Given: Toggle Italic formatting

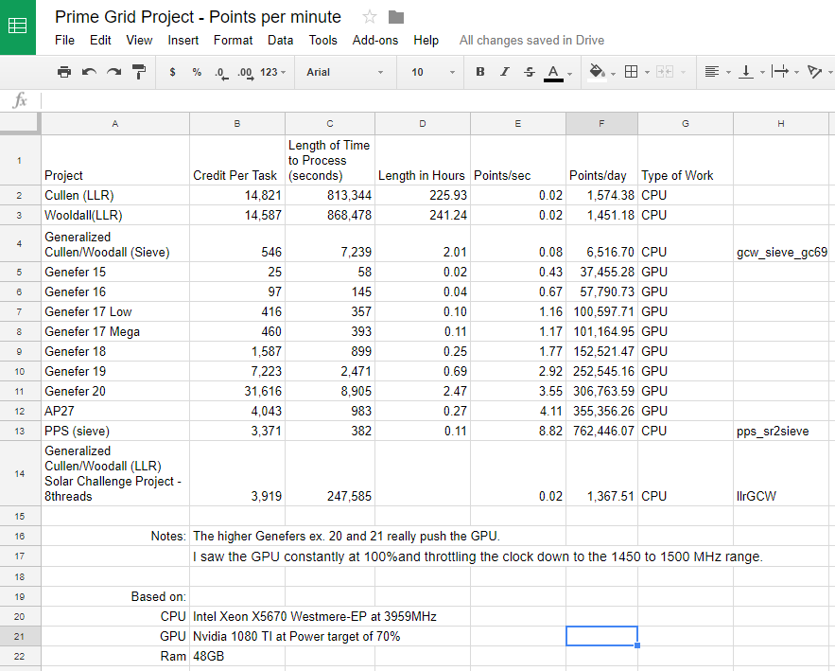Looking at the screenshot, I should [505, 72].
